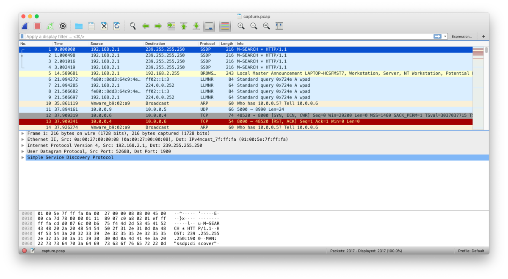
Task: Expand Internet Protocol Version 4 row
Action: point(23,145)
